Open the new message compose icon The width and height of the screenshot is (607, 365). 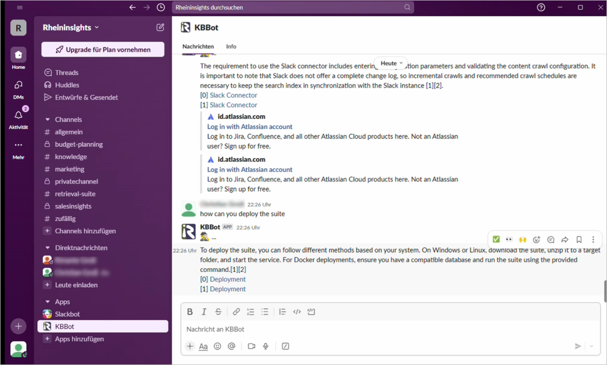(160, 27)
